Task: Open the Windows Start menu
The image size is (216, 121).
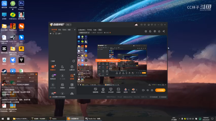Action: tap(3, 119)
